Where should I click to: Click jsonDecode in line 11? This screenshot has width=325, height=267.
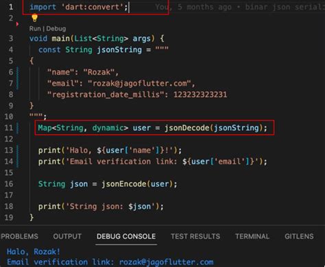[x=186, y=128]
